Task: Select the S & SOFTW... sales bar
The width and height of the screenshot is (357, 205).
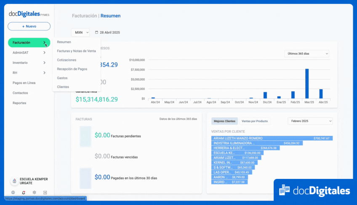Action: [x=233, y=168]
